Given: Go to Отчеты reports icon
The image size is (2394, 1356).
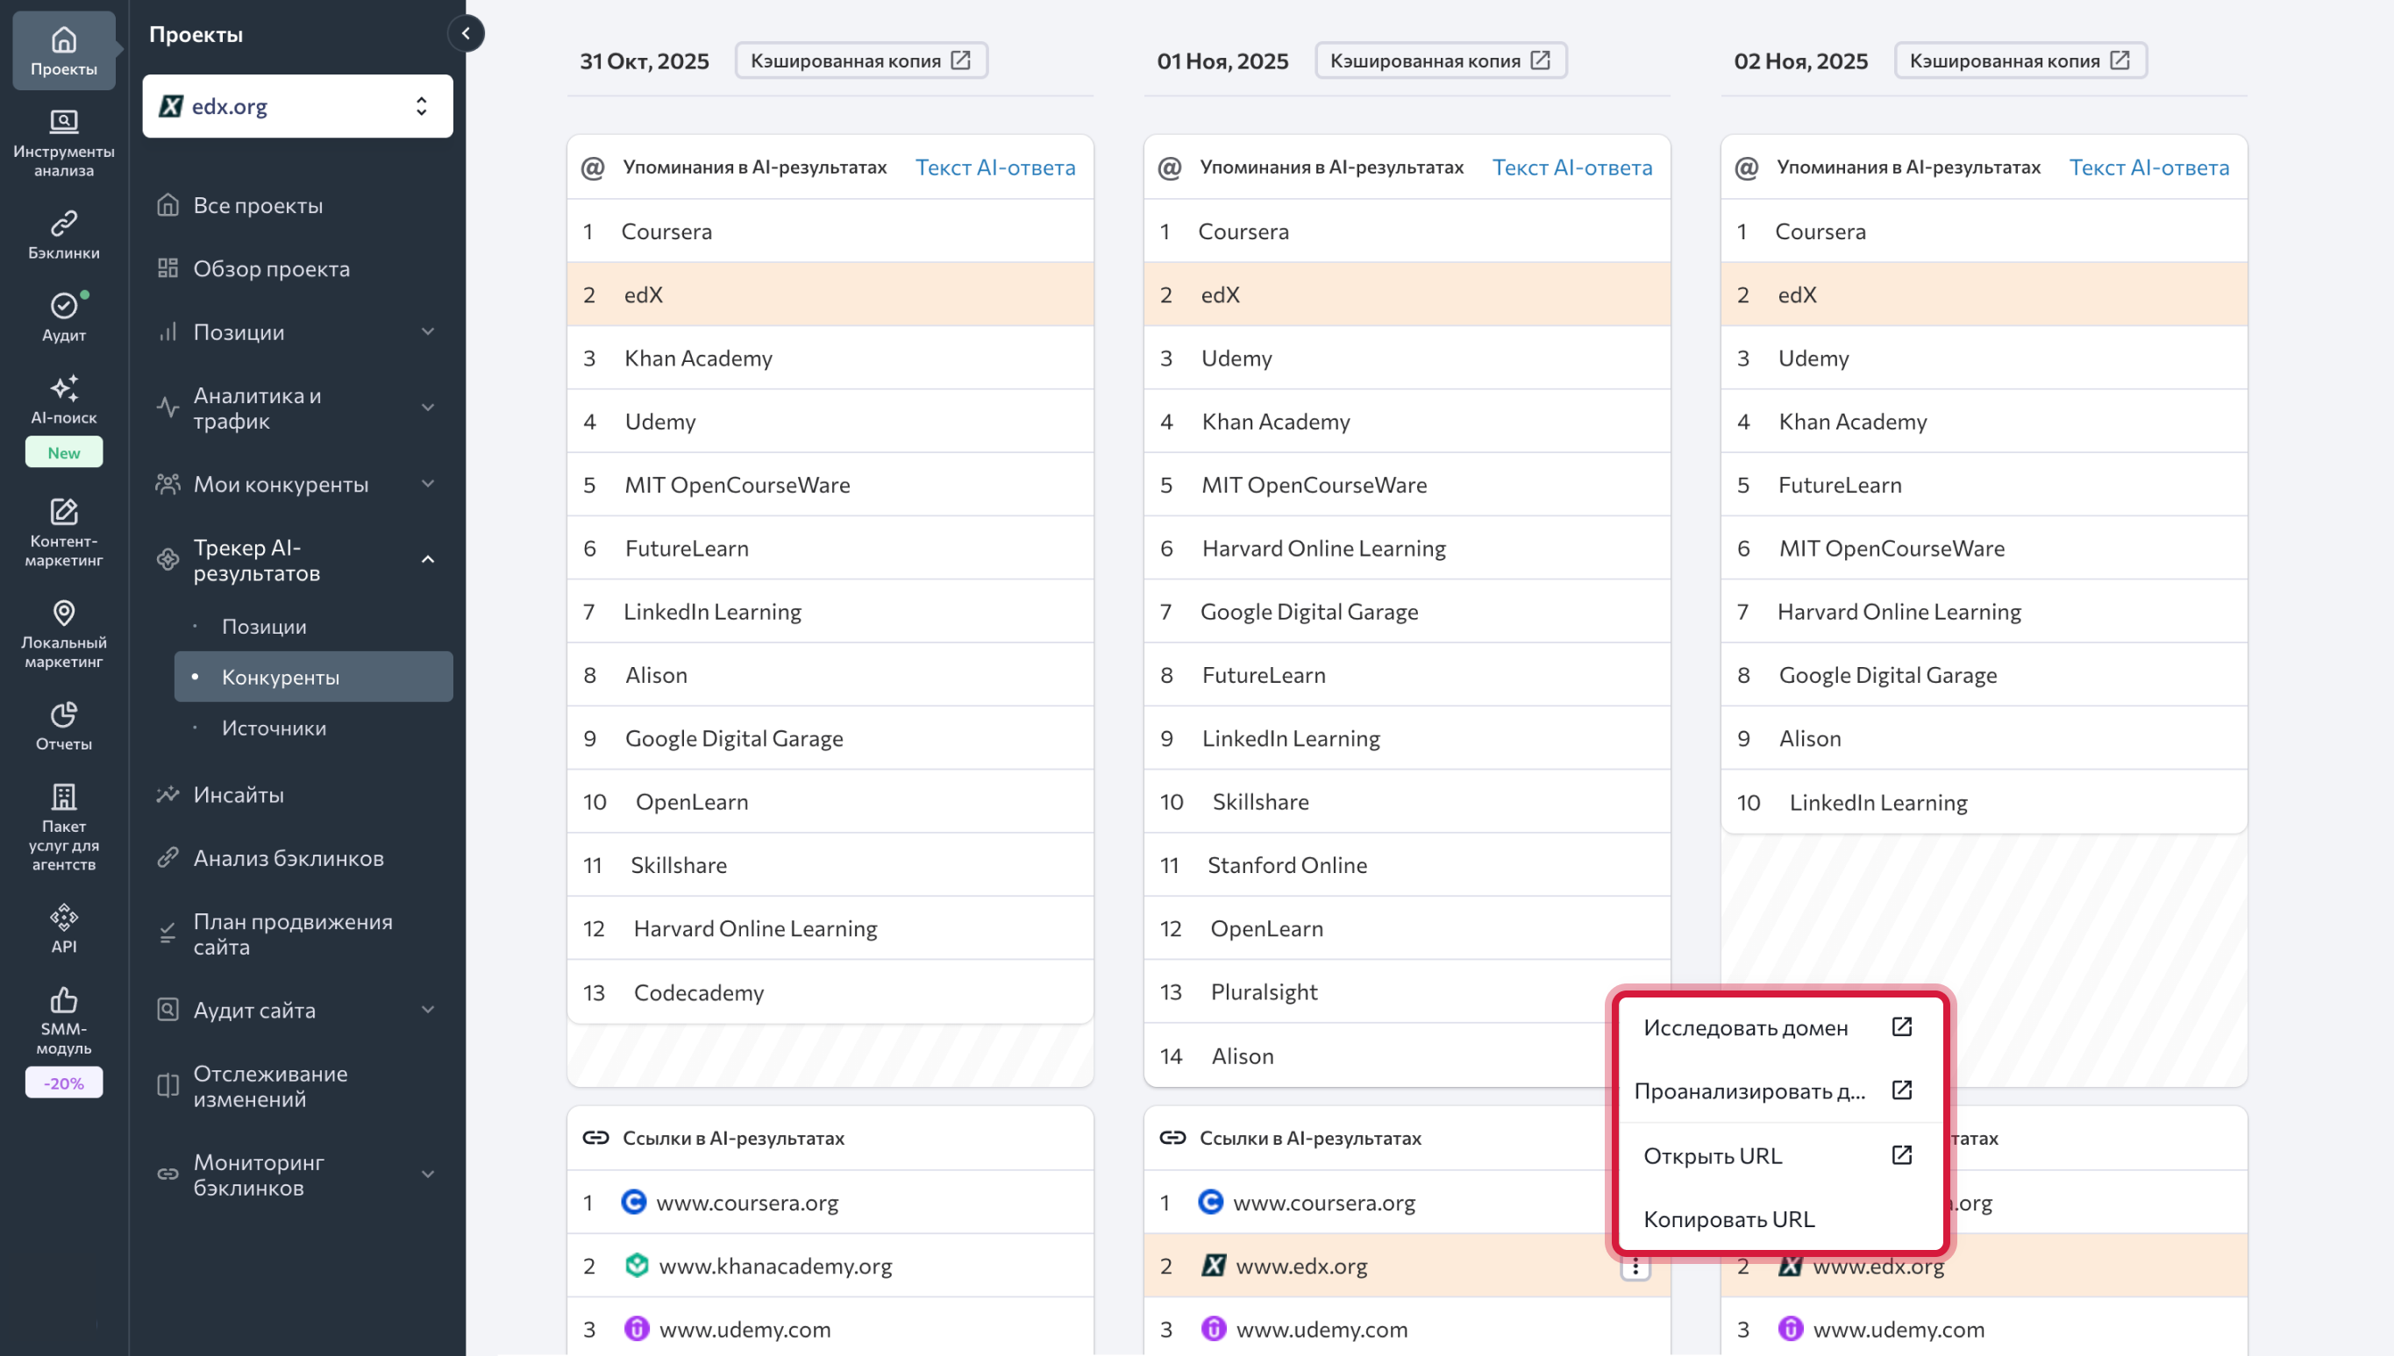Looking at the screenshot, I should 63,725.
